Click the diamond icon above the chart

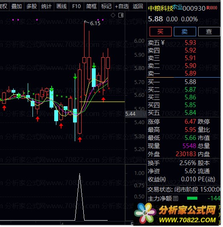point(113,15)
